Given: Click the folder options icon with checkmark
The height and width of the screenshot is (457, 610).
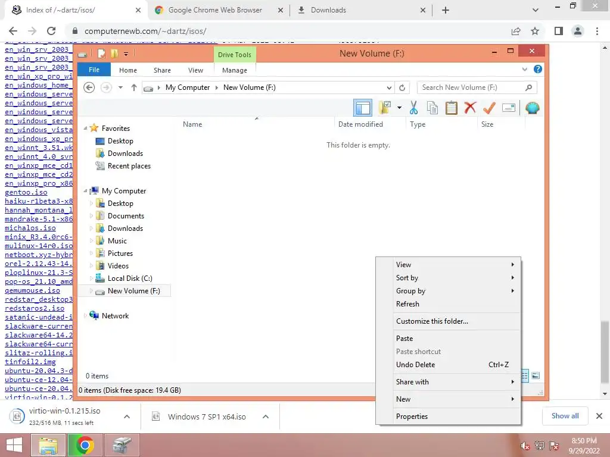Looking at the screenshot, I should (x=385, y=108).
